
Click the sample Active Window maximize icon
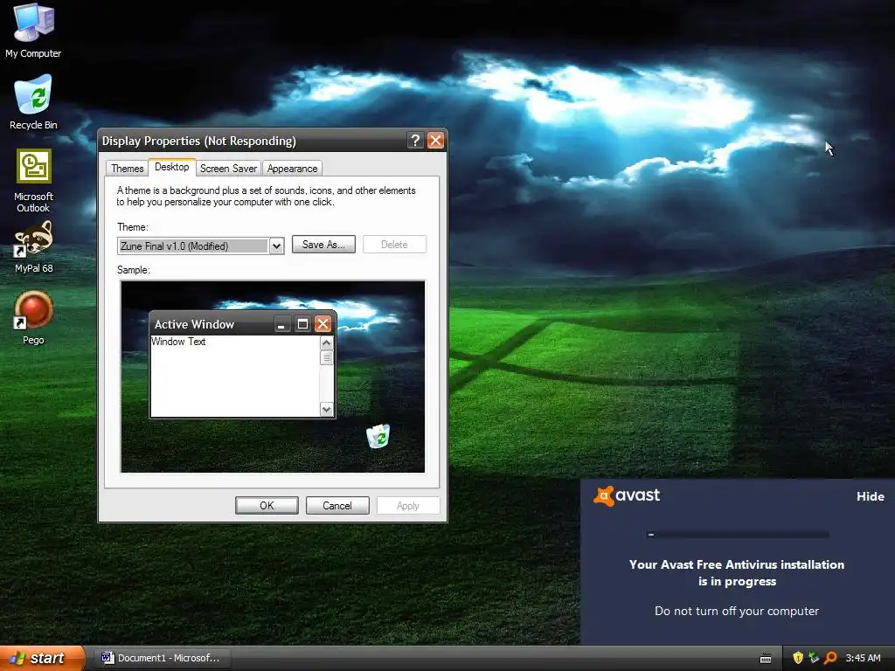pyautogui.click(x=302, y=325)
